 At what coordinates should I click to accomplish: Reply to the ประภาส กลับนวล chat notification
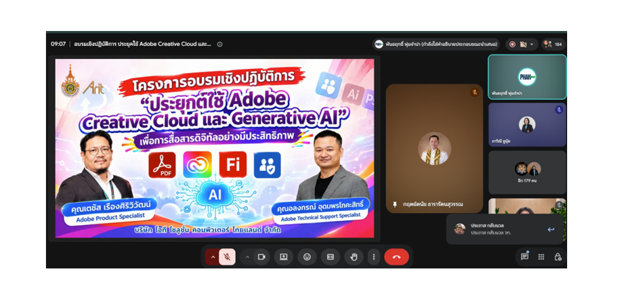(551, 229)
